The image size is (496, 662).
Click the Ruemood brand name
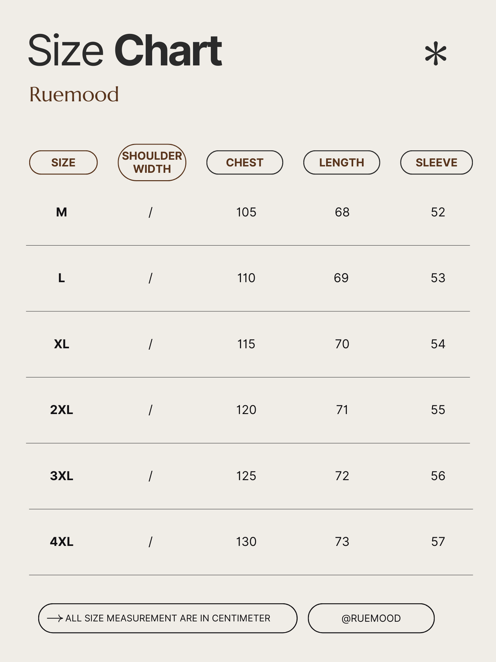(74, 94)
